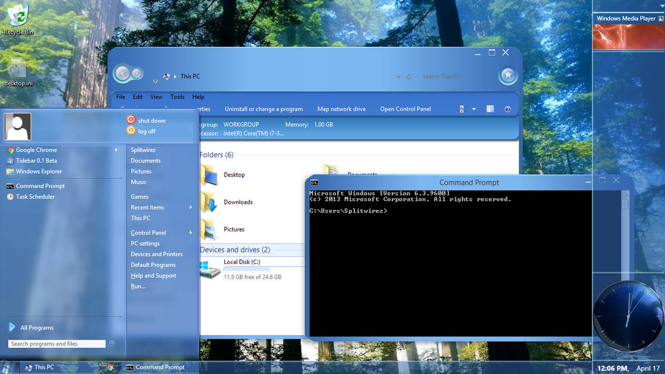Open the Tools menu in Explorer
Viewport: 665px width, 374px height.
[177, 96]
